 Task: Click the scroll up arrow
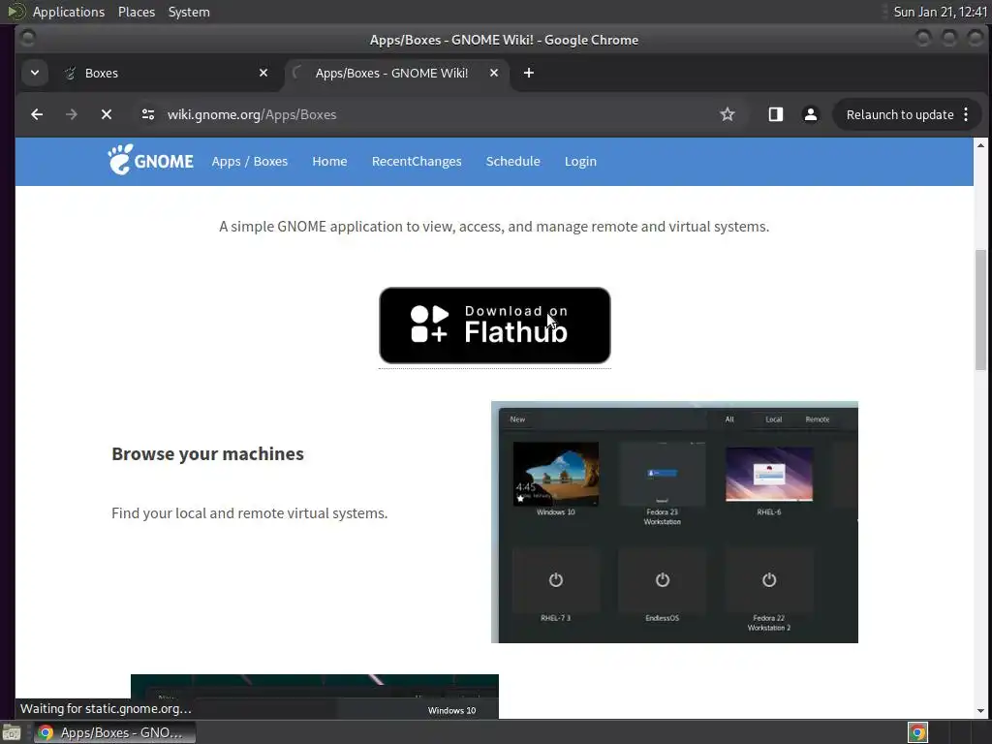tap(980, 145)
